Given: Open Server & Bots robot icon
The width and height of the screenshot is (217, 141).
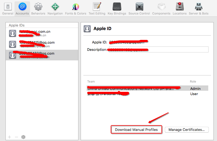Looking at the screenshot, I should (x=199, y=7).
